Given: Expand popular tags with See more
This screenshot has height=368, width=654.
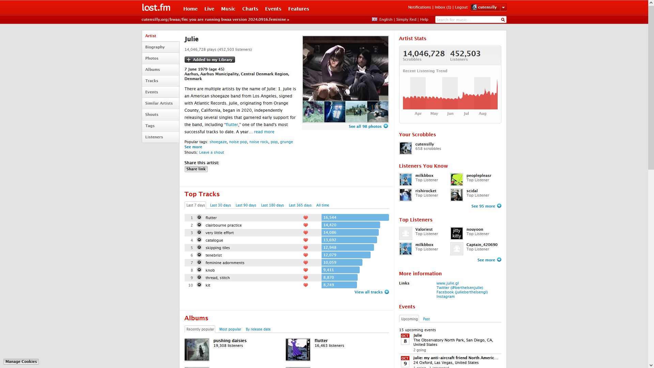Looking at the screenshot, I should coord(193,147).
